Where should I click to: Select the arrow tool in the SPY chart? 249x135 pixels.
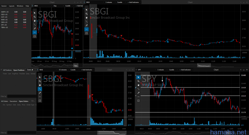[139, 93]
